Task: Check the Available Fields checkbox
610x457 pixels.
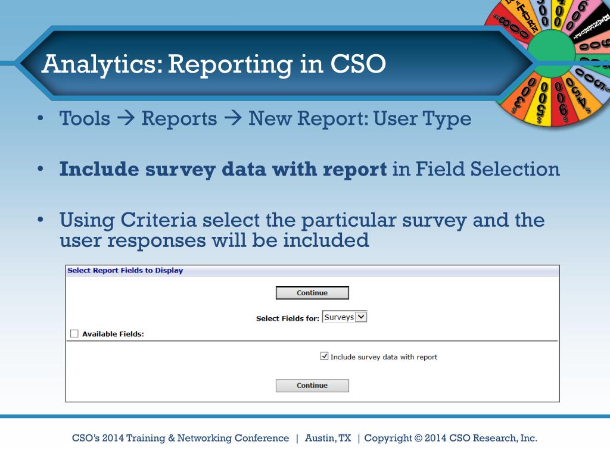Action: point(74,333)
